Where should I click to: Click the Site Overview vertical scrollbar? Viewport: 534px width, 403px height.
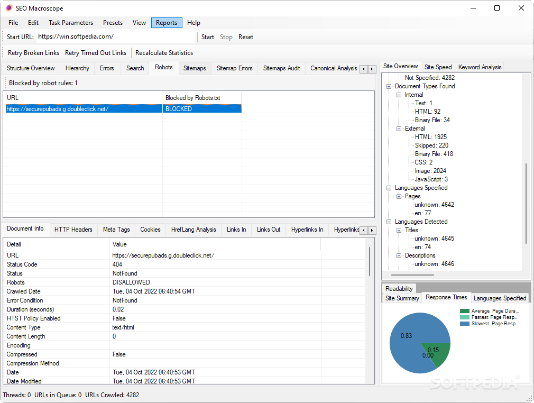pos(527,204)
